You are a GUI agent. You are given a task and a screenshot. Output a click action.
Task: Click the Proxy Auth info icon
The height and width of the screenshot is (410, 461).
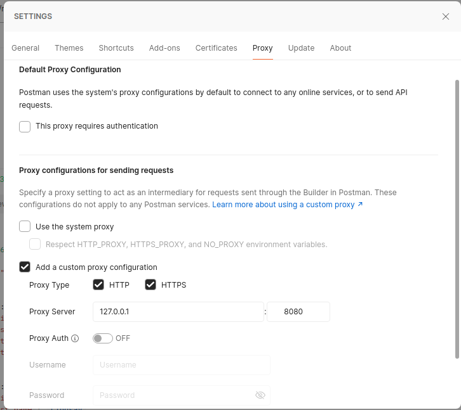pos(75,338)
